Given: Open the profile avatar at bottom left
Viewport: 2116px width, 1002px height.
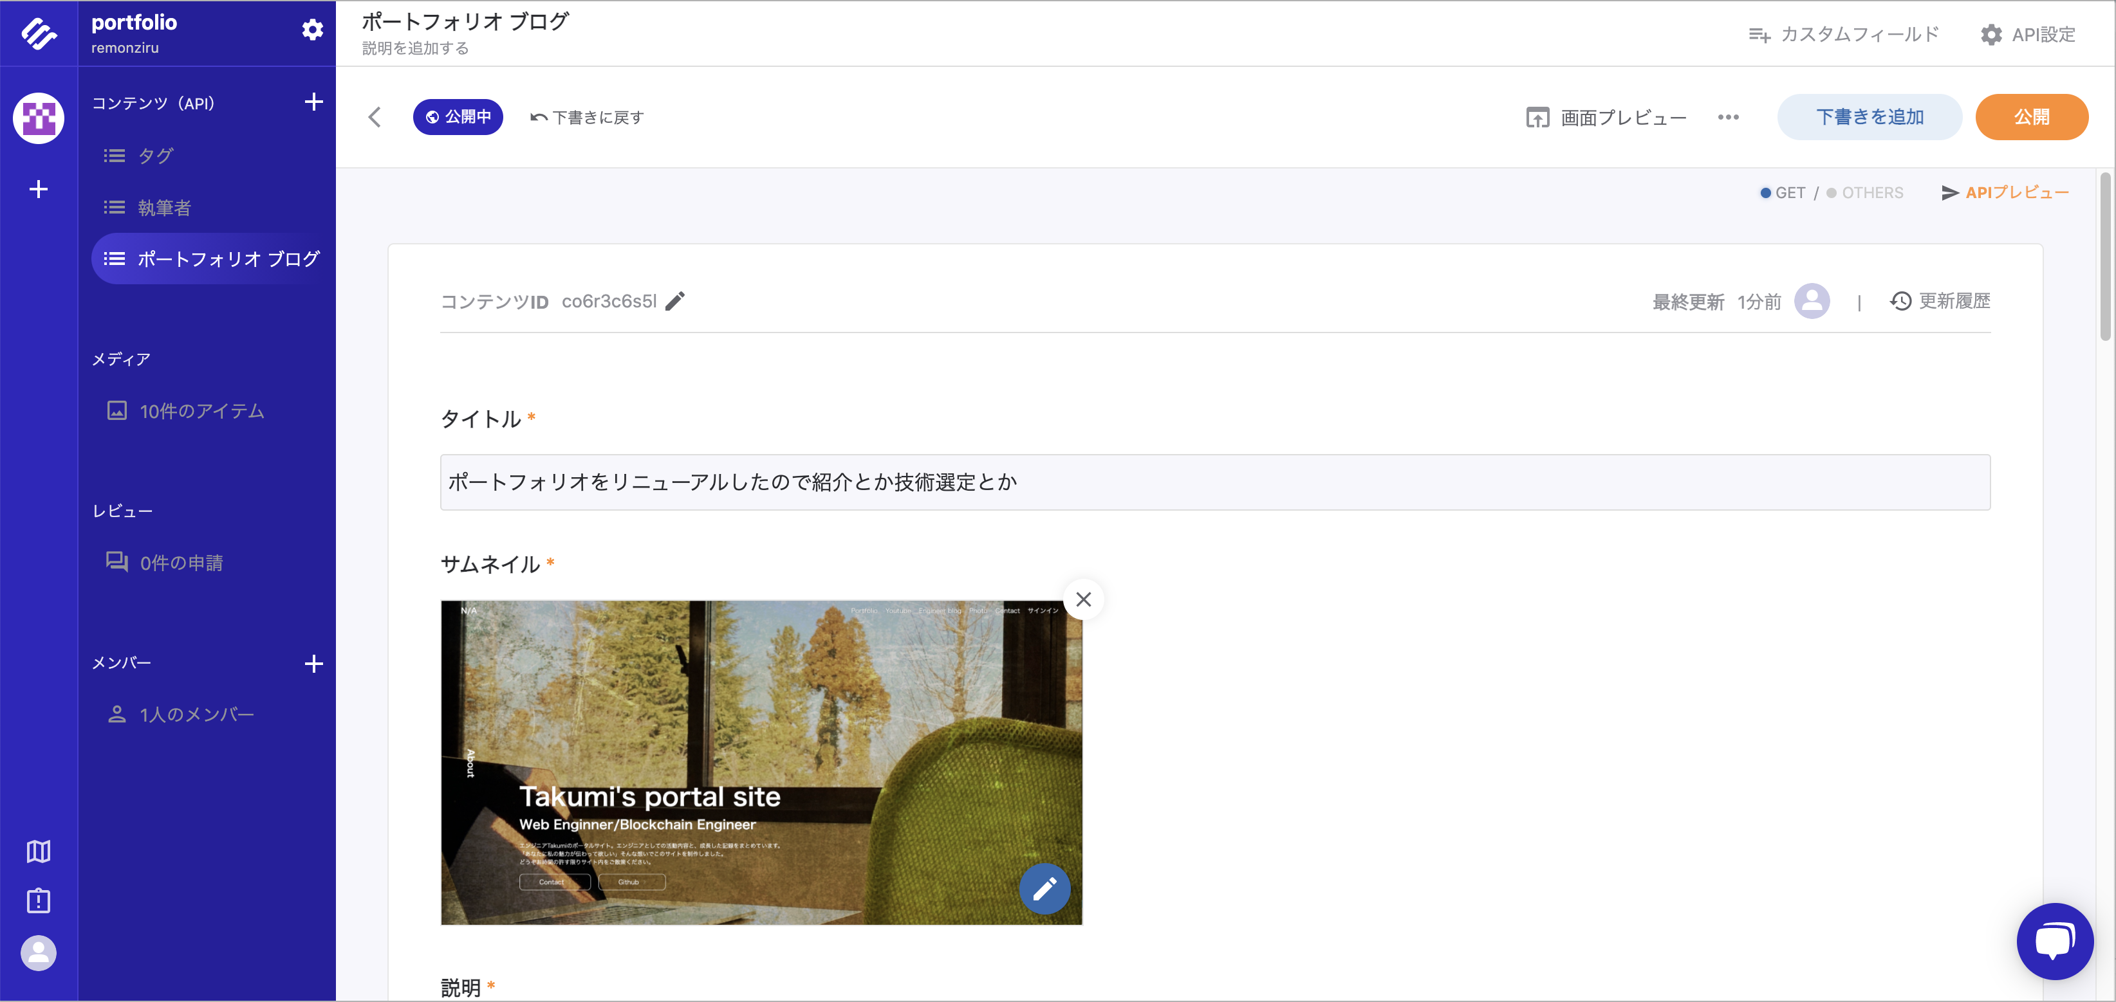Looking at the screenshot, I should click(38, 954).
